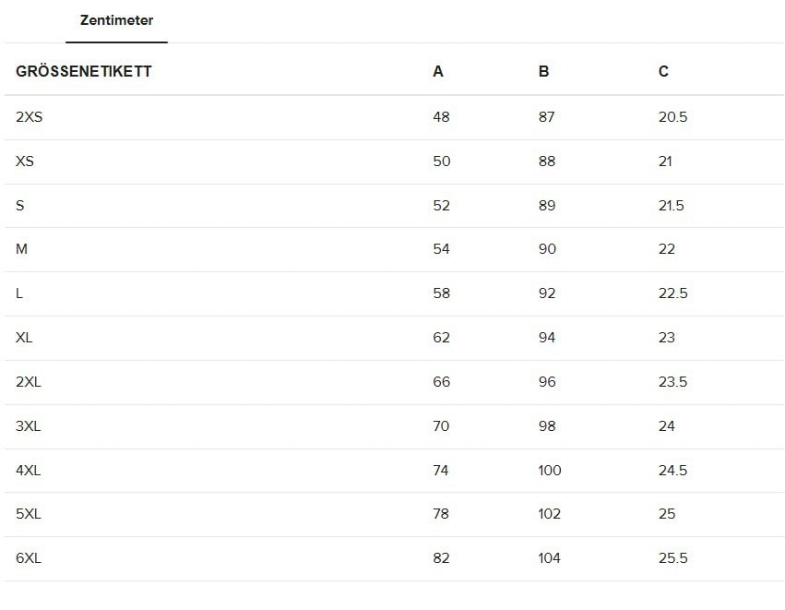Screen dimensions: 785x610
Task: Click the C value 25.5 for size 6XL
Action: (672, 558)
